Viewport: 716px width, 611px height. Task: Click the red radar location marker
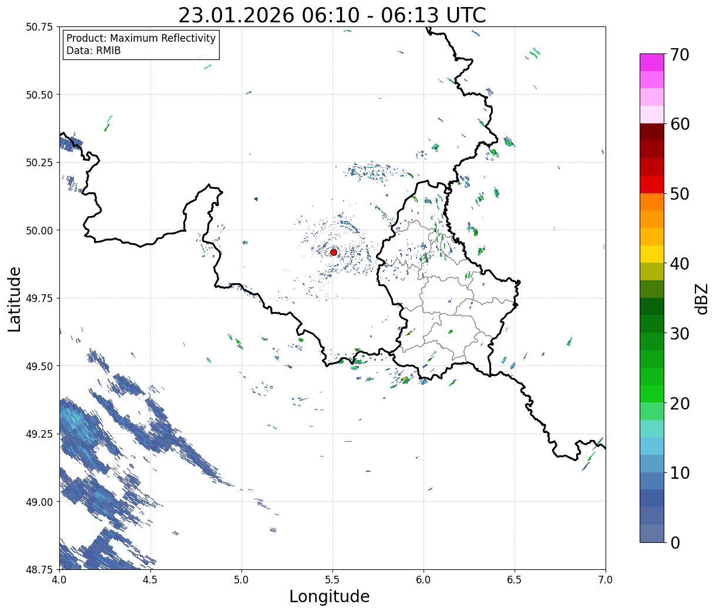point(334,252)
